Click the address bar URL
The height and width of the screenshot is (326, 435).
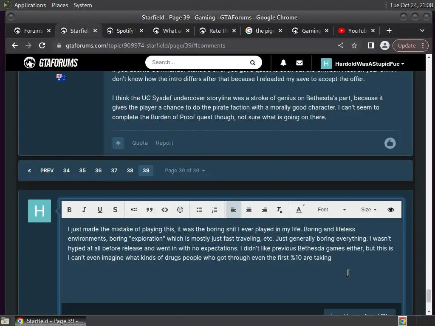click(145, 45)
